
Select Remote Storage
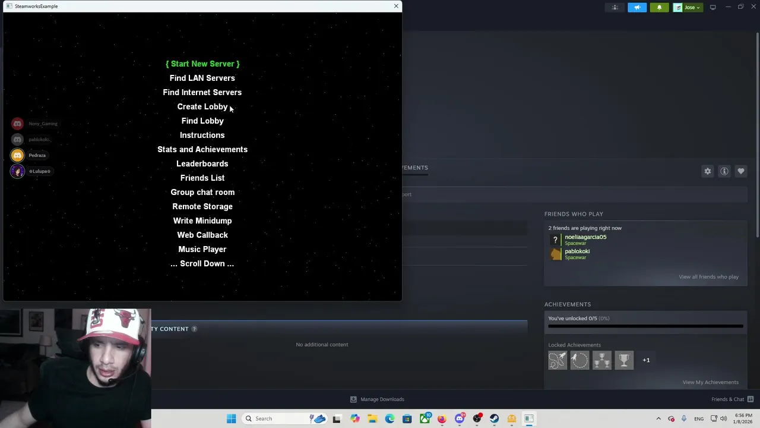click(x=202, y=206)
